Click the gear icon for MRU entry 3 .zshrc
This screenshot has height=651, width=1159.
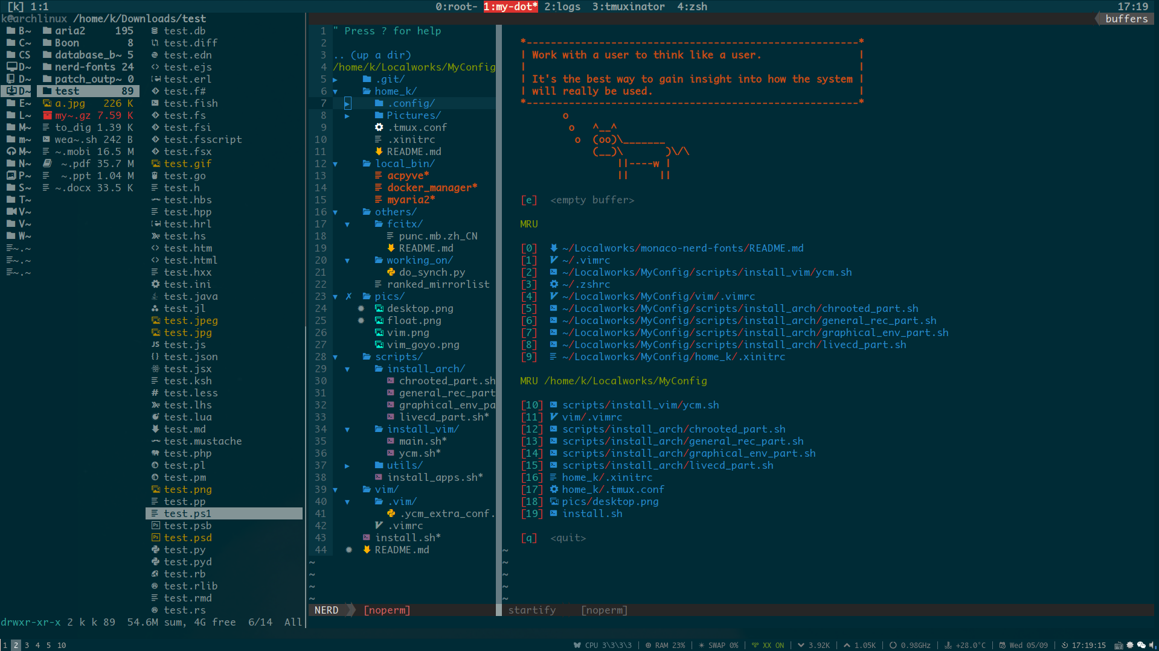[553, 284]
